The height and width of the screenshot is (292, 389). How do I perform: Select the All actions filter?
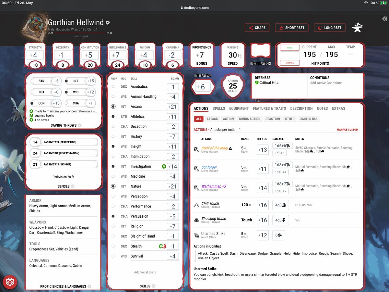(x=199, y=119)
